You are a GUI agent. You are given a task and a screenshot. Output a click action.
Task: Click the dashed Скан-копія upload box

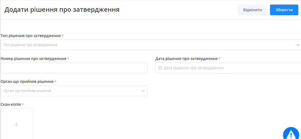point(17,124)
